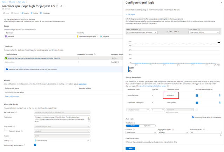This screenshot has height=152, width=224.
Task: Toggle Automatically resolve alerts checkbox
Action: pos(35,145)
